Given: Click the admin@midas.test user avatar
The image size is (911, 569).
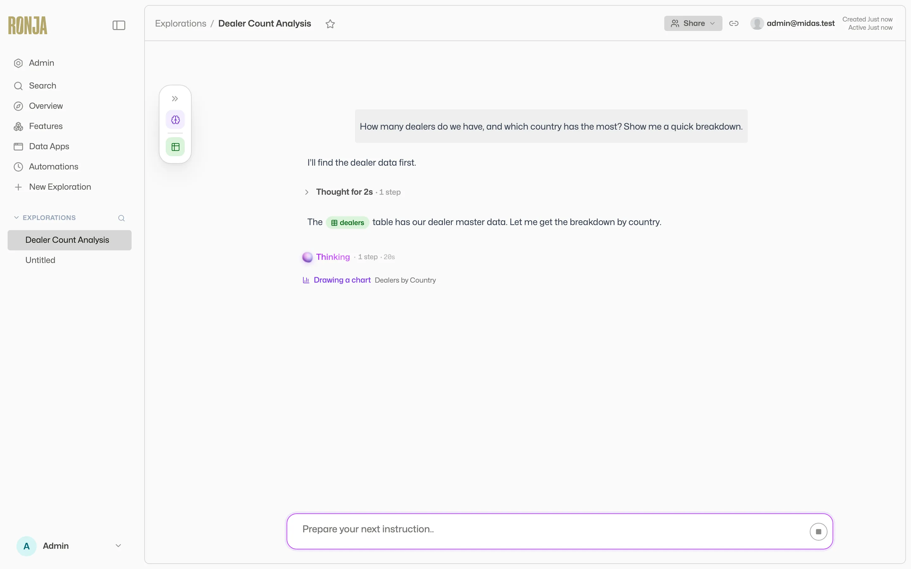Looking at the screenshot, I should point(757,23).
